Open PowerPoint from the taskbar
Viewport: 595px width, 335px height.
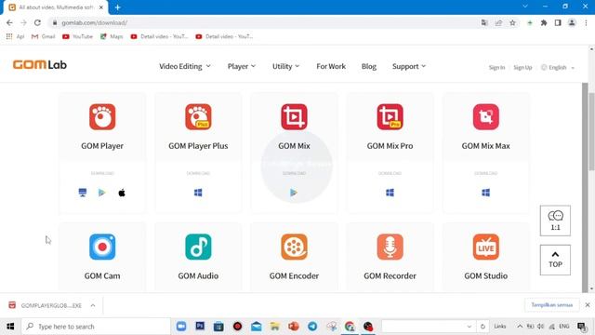coord(294,327)
